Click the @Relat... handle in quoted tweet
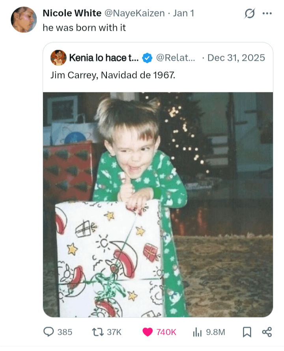The width and height of the screenshot is (284, 351). click(x=176, y=58)
